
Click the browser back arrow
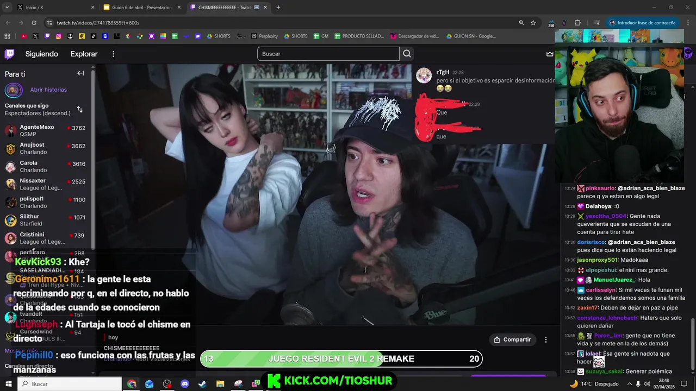click(8, 23)
